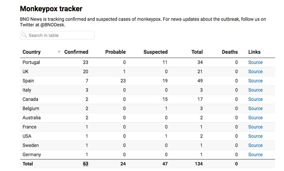Select the highlighted total confirmed value 63

[x=86, y=164]
